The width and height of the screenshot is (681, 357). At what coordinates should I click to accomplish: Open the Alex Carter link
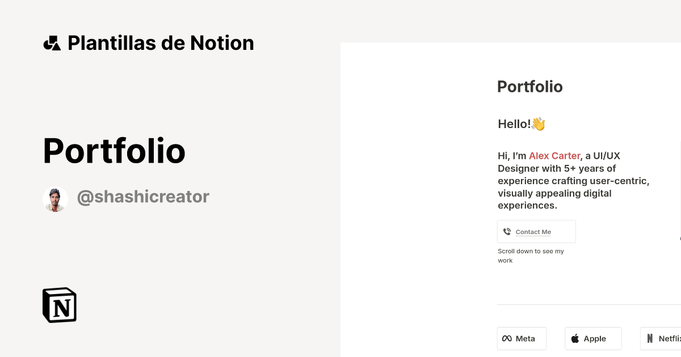pyautogui.click(x=554, y=156)
